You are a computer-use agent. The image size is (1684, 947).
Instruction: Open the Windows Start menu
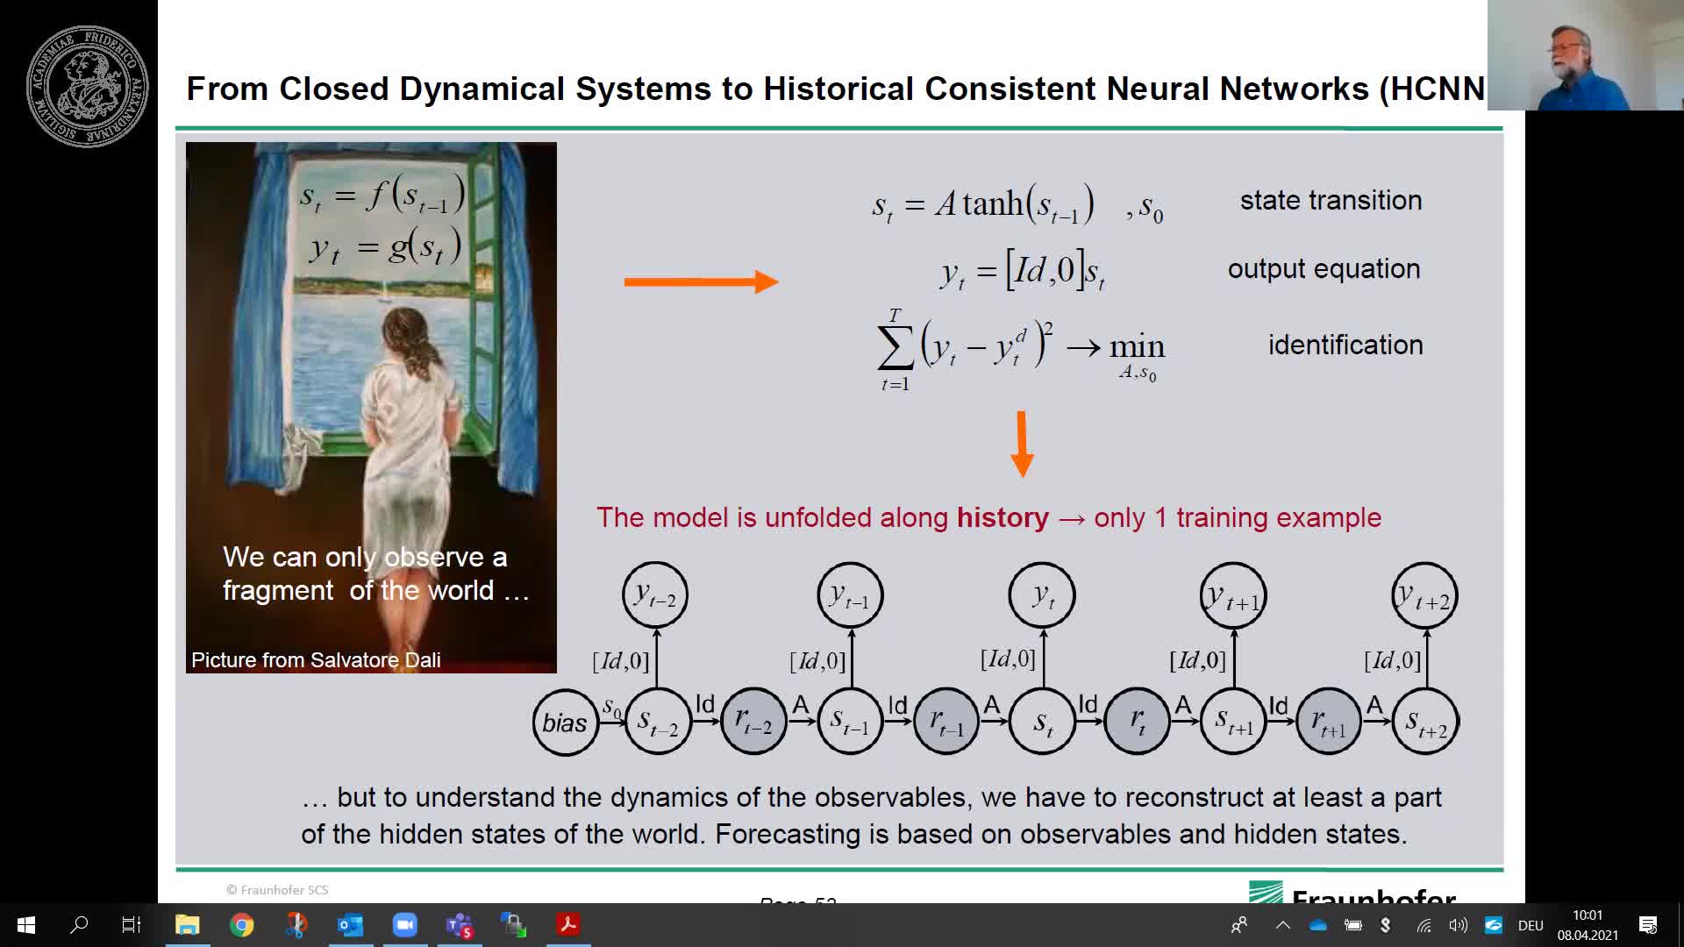coord(26,925)
